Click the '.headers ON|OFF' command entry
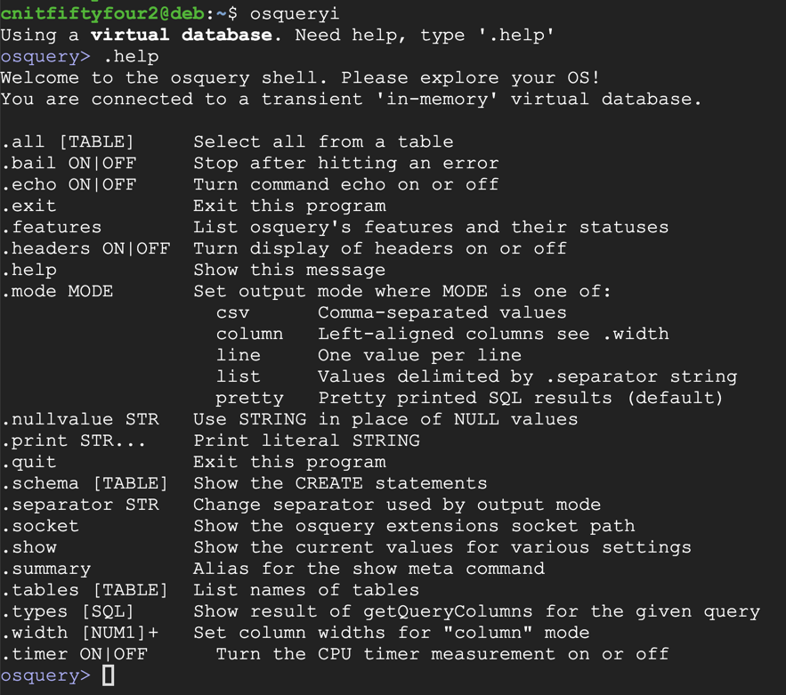The height and width of the screenshot is (695, 786). [85, 249]
